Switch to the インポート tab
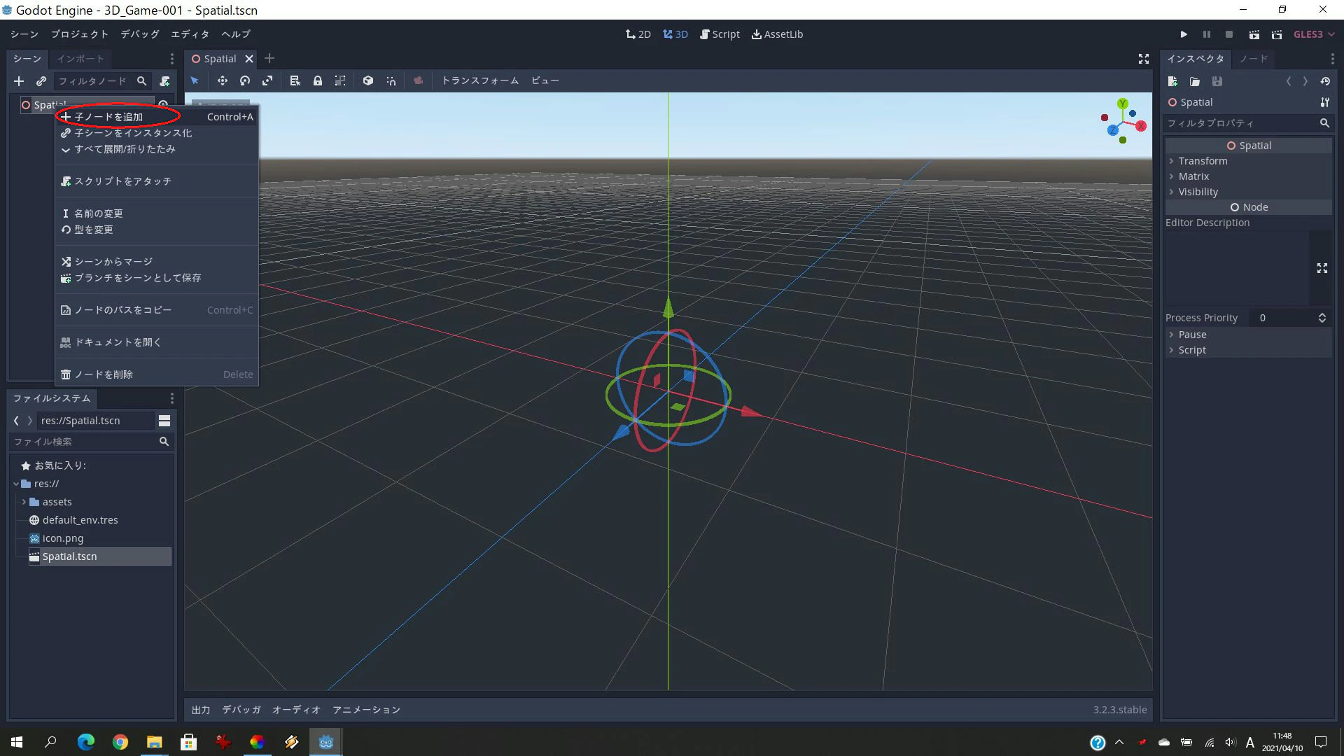 tap(80, 59)
